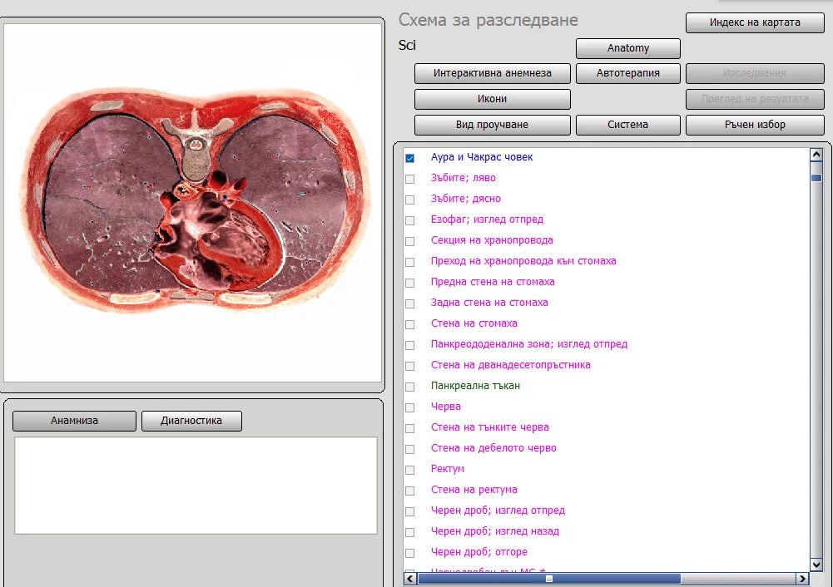The width and height of the screenshot is (833, 587).
Task: Start Автотерапия
Action: coord(627,73)
